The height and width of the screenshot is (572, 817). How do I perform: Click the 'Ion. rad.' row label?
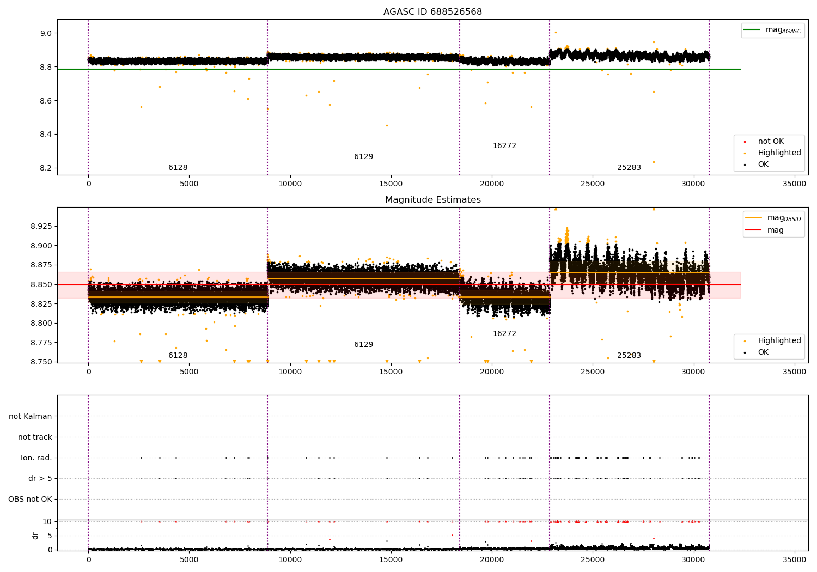(x=36, y=458)
